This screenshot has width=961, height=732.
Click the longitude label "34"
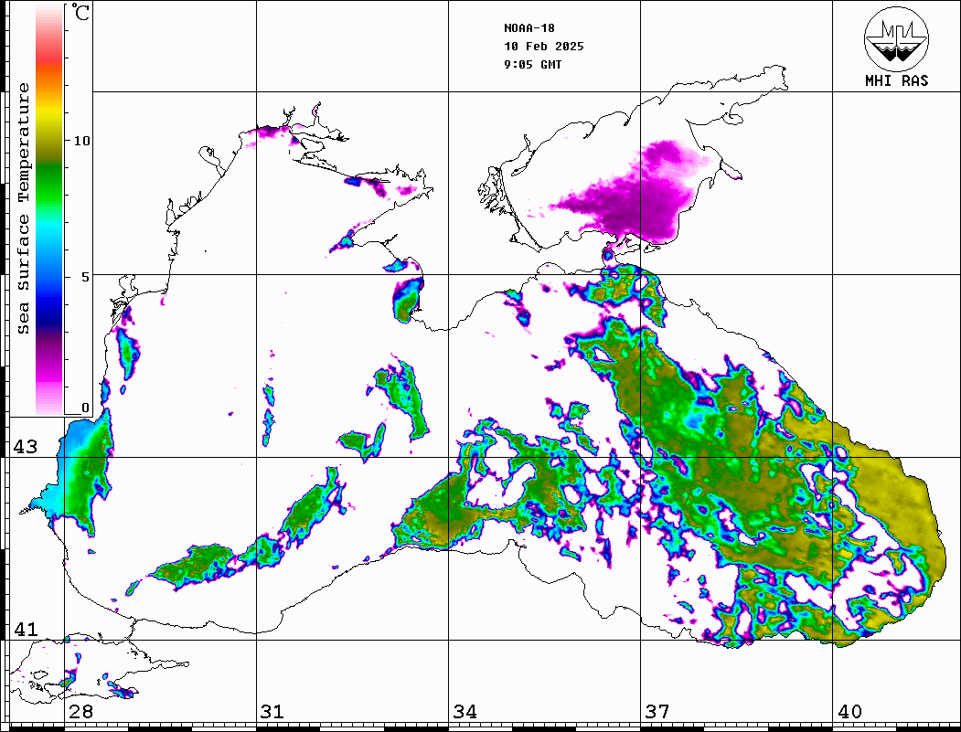coord(464,711)
